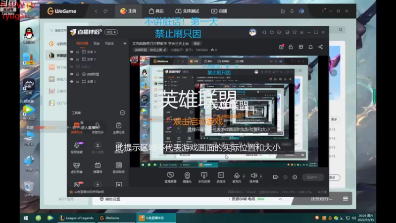Add 手机投屏 phone casting source
Viewport: 396px width, 223px height.
click(204, 177)
